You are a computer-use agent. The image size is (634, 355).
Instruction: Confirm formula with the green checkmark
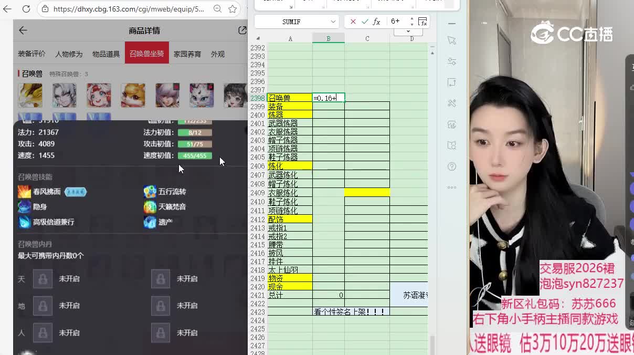pyautogui.click(x=365, y=22)
